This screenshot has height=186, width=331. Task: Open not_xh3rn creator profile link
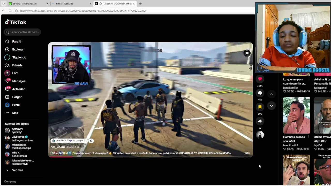tap(58, 147)
